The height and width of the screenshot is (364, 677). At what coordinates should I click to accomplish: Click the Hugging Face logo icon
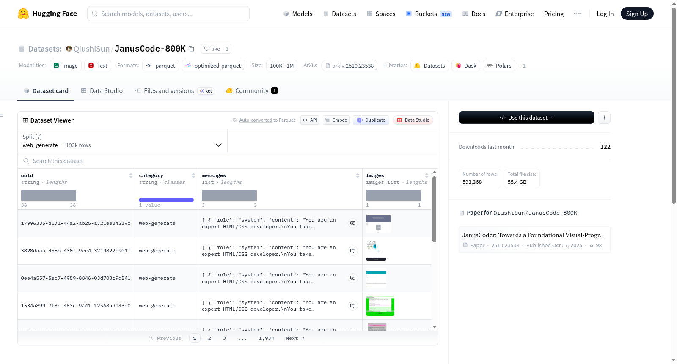tap(23, 14)
